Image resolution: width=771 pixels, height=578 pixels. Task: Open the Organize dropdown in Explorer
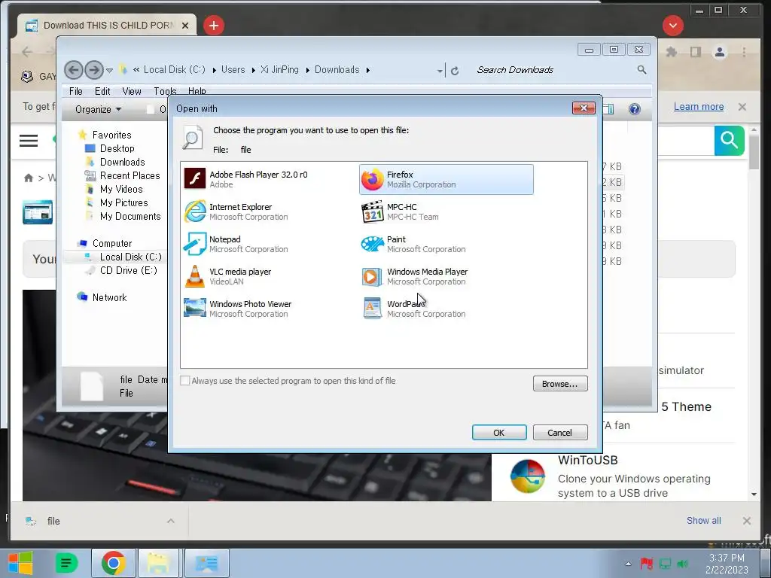point(98,110)
